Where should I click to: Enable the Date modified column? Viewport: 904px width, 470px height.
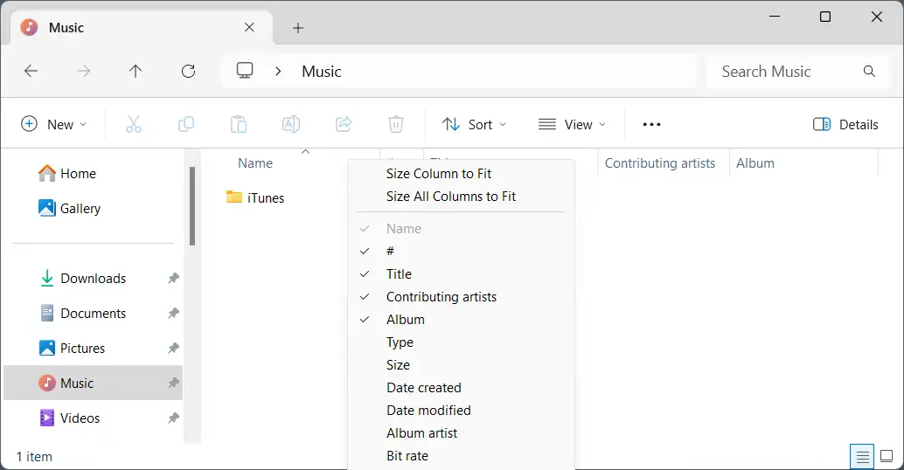point(428,411)
